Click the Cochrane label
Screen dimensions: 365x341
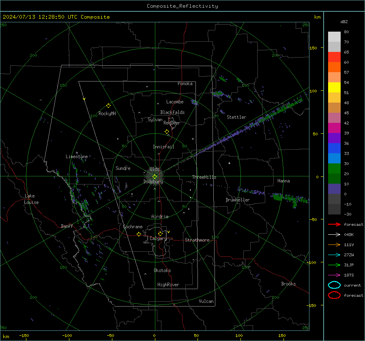coord(133,227)
